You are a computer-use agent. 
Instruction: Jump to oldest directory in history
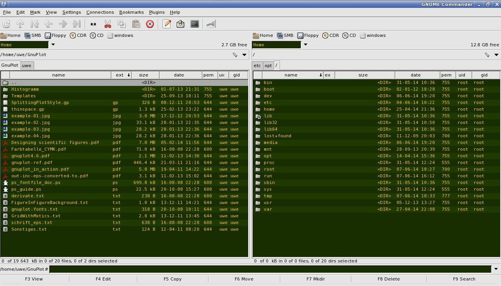(35, 24)
